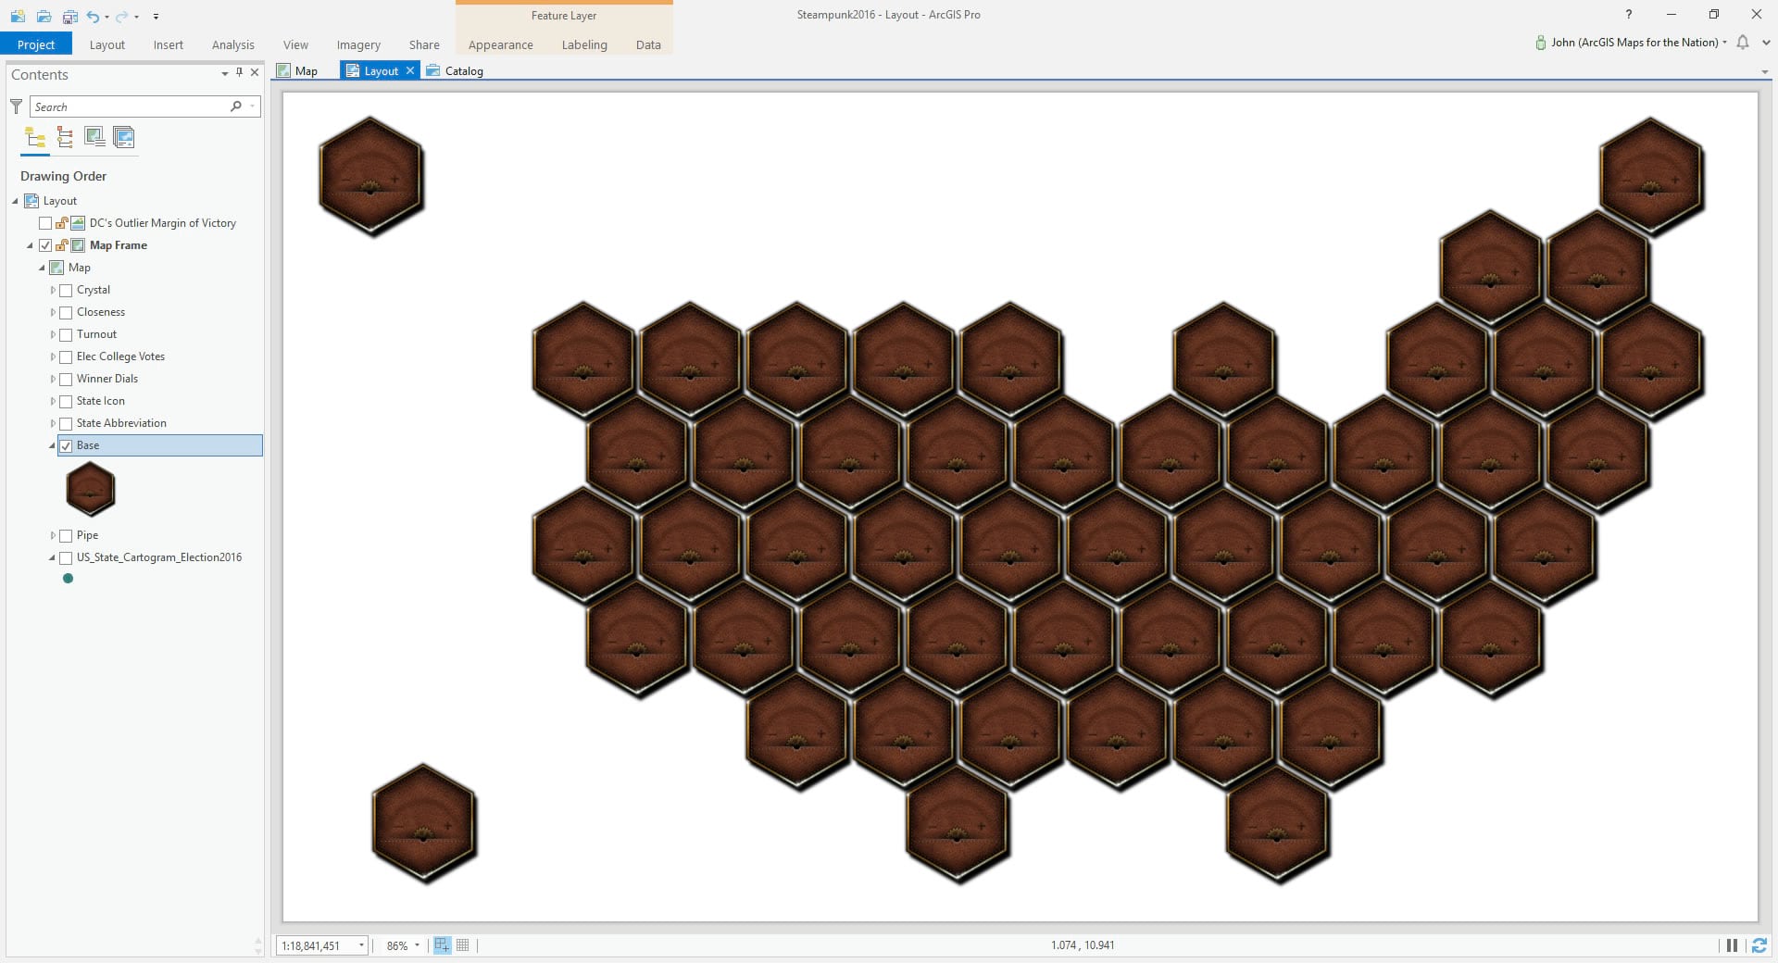This screenshot has width=1778, height=963.
Task: Select the List By Drawing Order icon
Action: [x=35, y=138]
